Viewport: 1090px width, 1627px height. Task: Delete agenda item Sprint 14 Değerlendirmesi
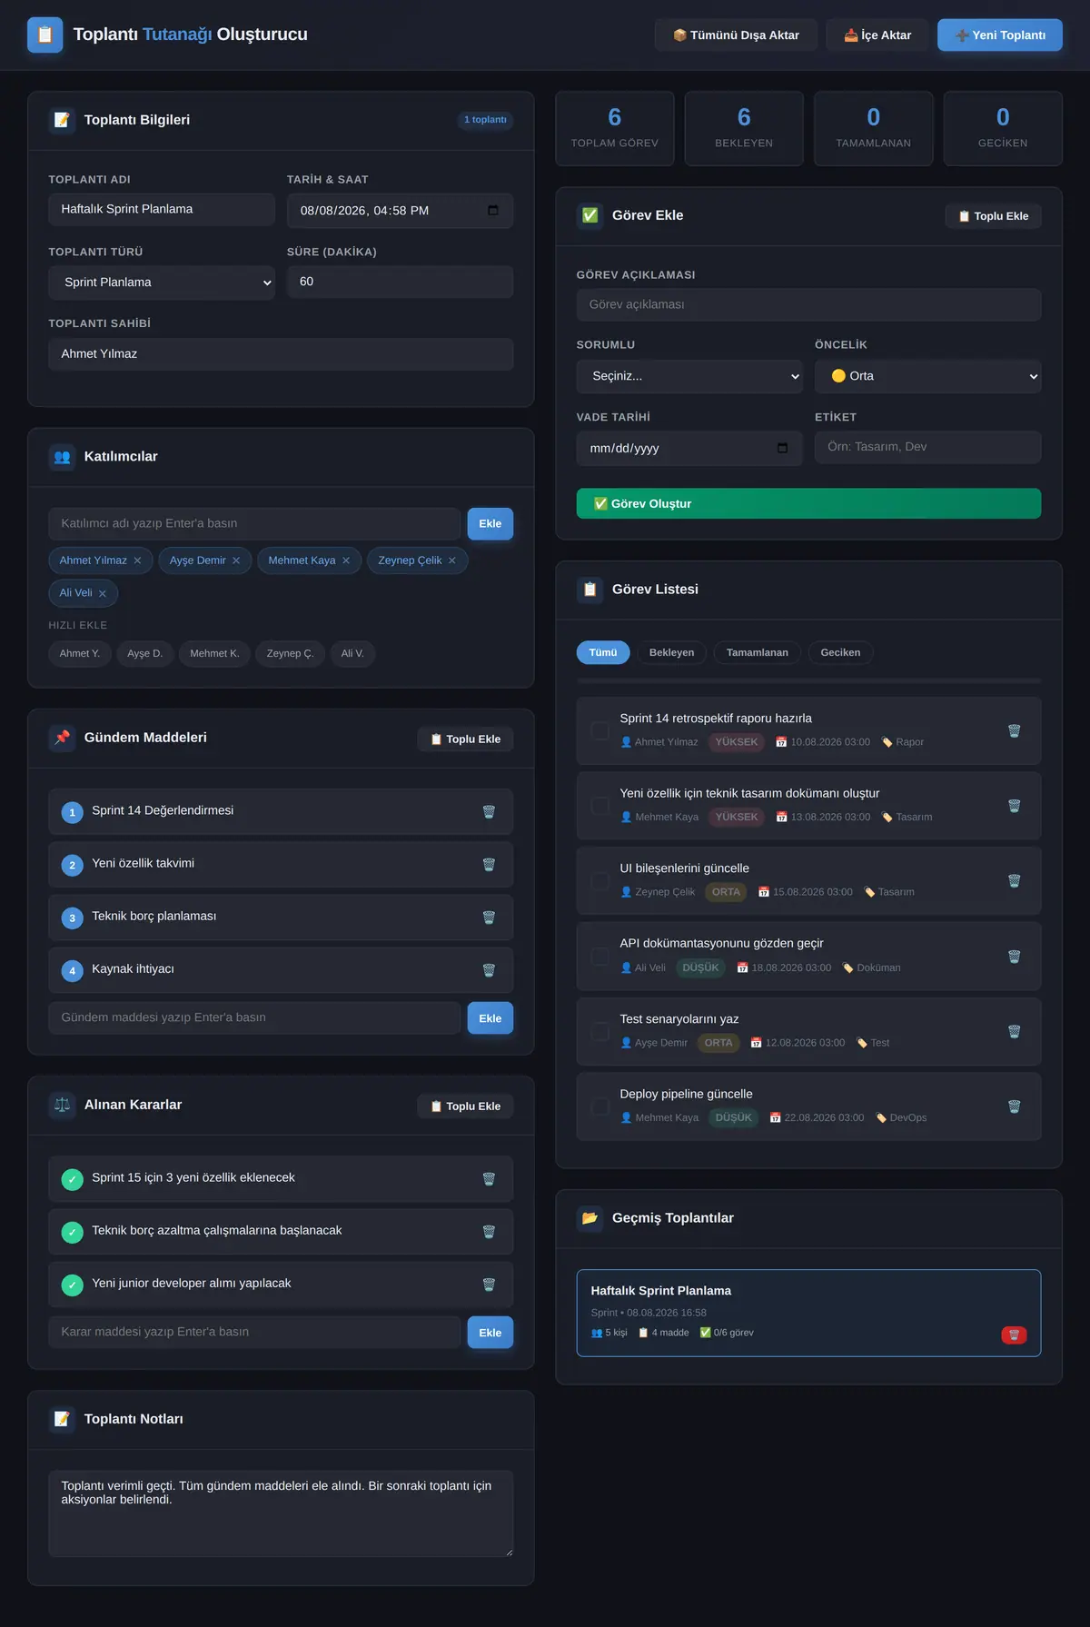pyautogui.click(x=489, y=811)
